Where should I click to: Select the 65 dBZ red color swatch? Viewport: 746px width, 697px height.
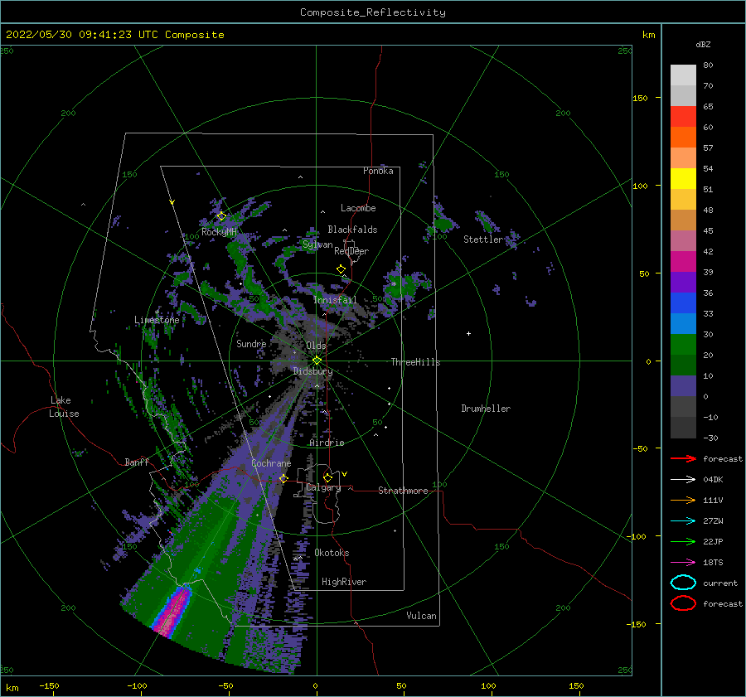pyautogui.click(x=683, y=117)
